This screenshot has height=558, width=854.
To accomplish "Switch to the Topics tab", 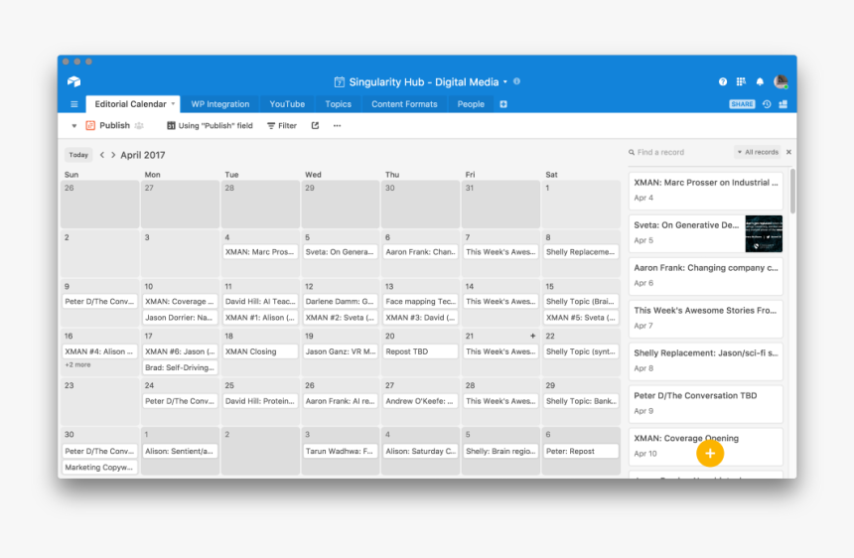I will pyautogui.click(x=339, y=104).
